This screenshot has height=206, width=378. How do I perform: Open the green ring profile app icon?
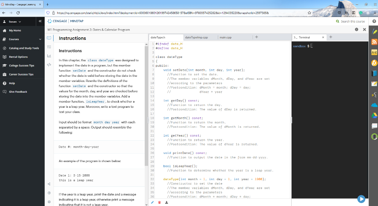pos(374,136)
